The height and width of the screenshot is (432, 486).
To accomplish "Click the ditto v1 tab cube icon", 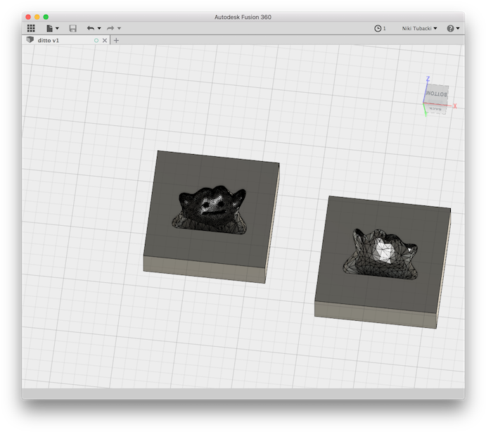I will pos(30,39).
